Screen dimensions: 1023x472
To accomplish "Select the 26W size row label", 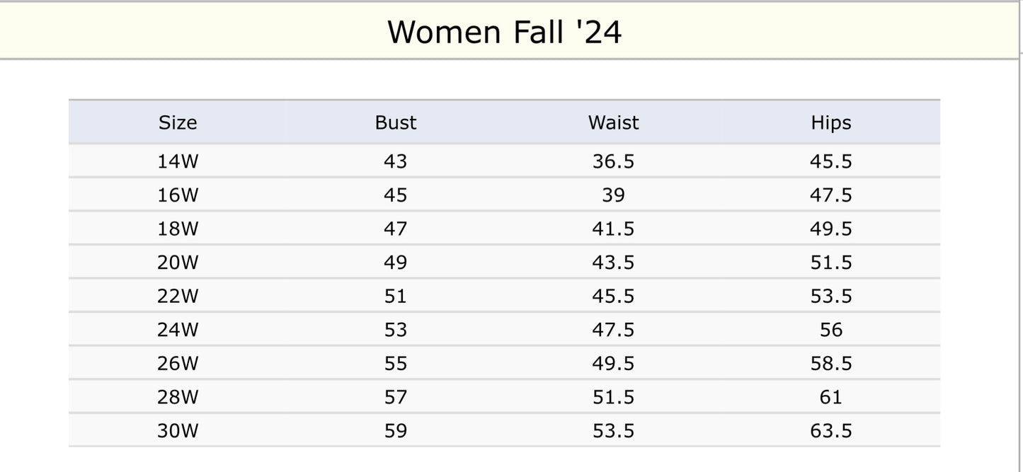I will (x=178, y=363).
